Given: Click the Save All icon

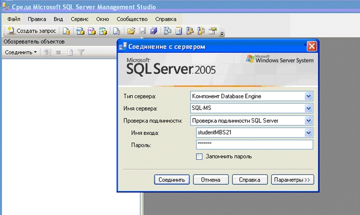Looking at the screenshot, I should click(x=154, y=31).
